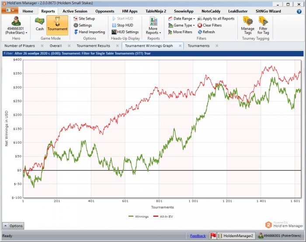306x242 pixels.
Task: Open the Opponents ribbon tab
Action: (x=104, y=11)
